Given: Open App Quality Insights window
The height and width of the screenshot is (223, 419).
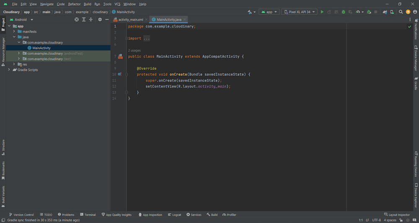Looking at the screenshot, I should (116, 215).
